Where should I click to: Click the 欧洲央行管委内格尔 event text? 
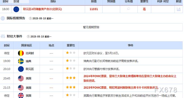point(102,69)
